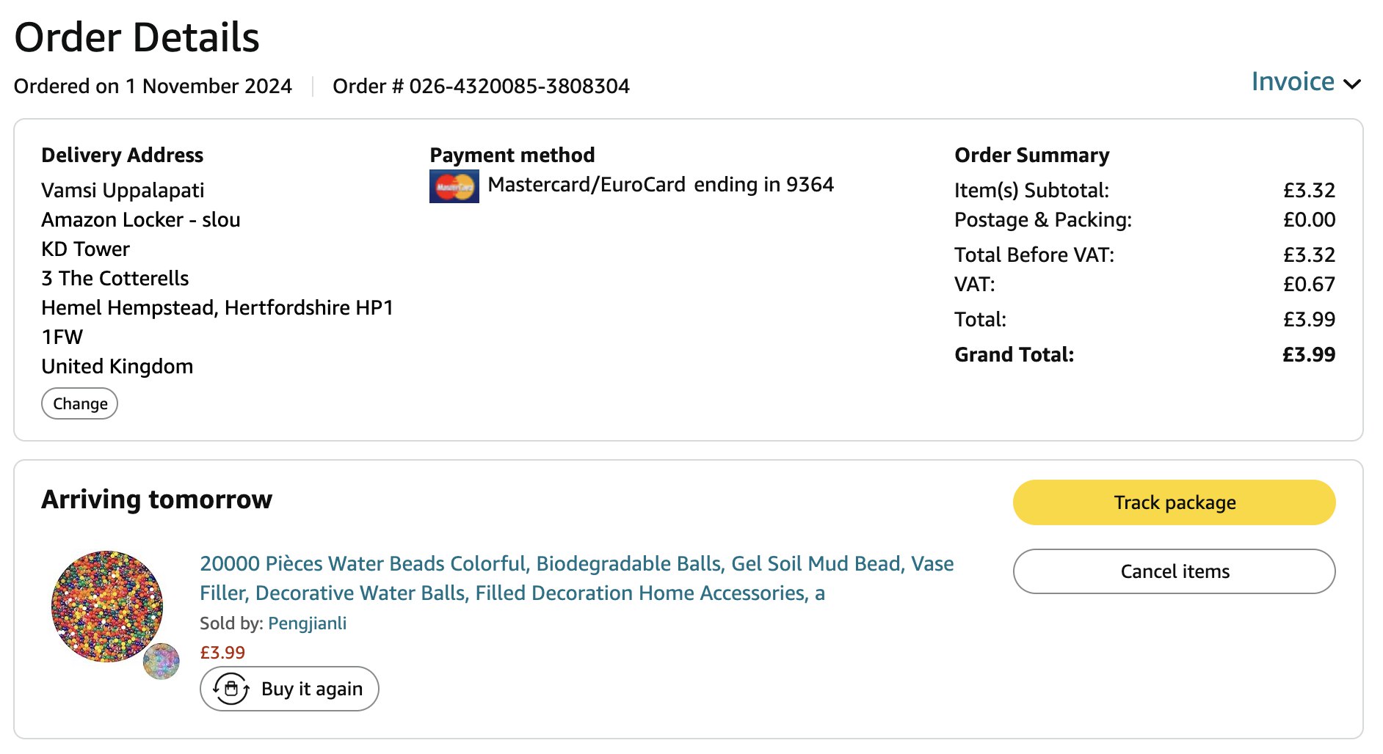This screenshot has height=754, width=1383.
Task: Click the order number 026-4320085-3808304
Action: (x=519, y=87)
